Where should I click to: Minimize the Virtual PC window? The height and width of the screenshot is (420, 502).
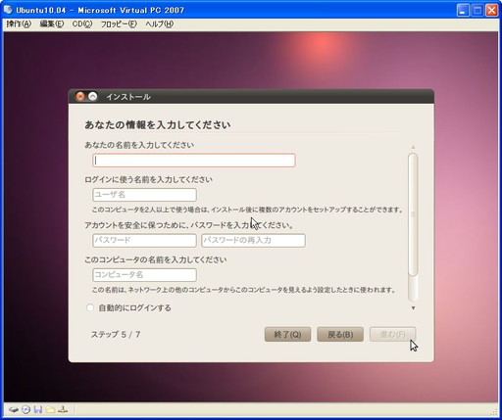click(x=463, y=10)
